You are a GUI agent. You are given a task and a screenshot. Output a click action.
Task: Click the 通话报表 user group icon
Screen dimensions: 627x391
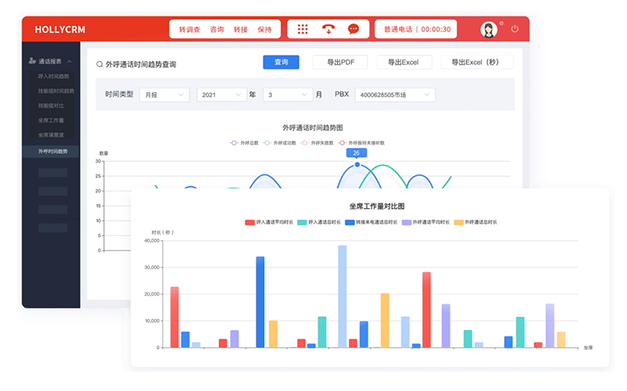tap(31, 61)
